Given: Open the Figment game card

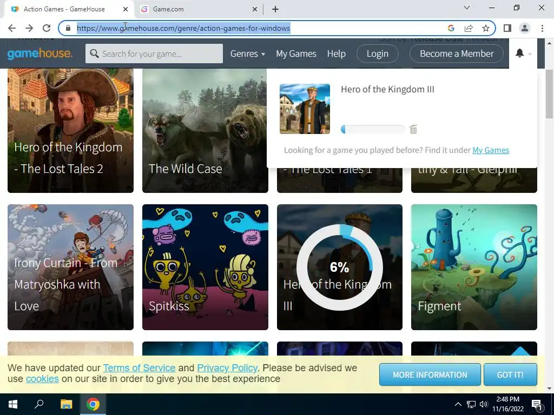Looking at the screenshot, I should click(474, 267).
